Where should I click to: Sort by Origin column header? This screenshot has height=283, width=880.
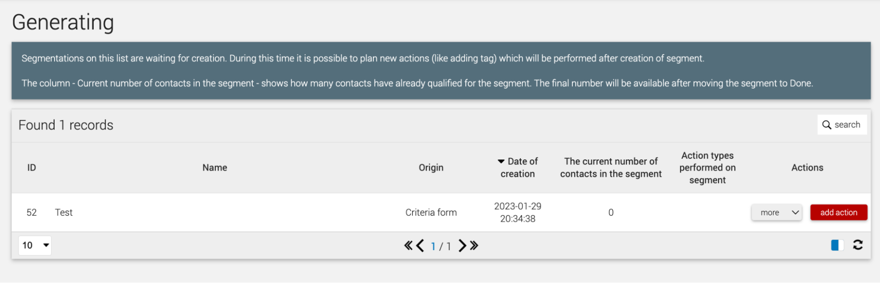coord(431,168)
